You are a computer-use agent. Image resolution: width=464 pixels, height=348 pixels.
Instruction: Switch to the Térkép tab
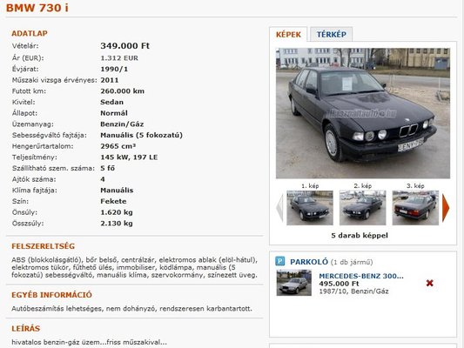pyautogui.click(x=331, y=34)
